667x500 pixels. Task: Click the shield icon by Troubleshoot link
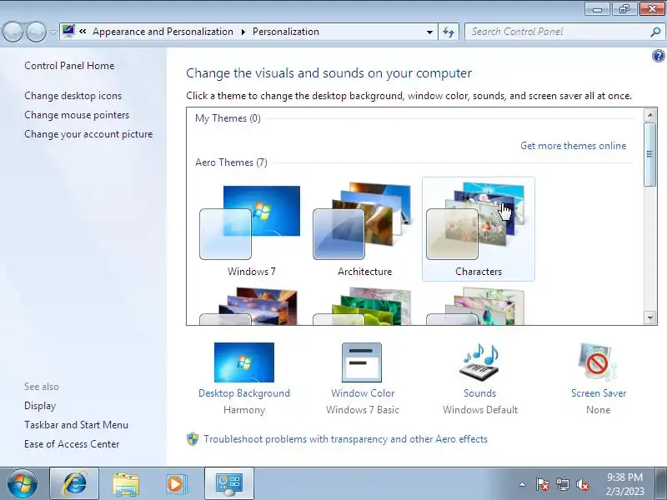[x=193, y=439]
